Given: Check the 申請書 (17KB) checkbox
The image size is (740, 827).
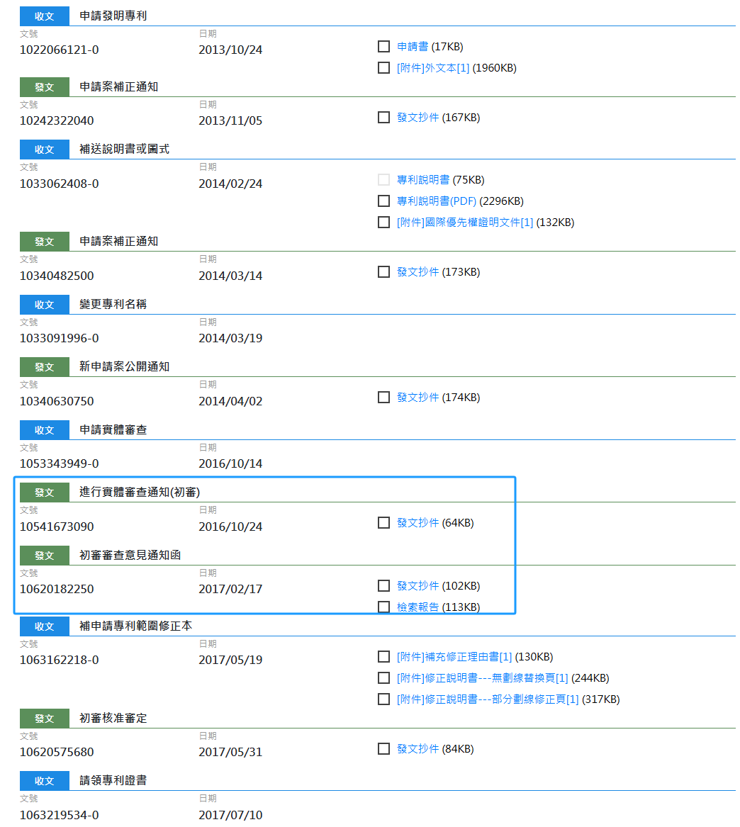Looking at the screenshot, I should 384,46.
